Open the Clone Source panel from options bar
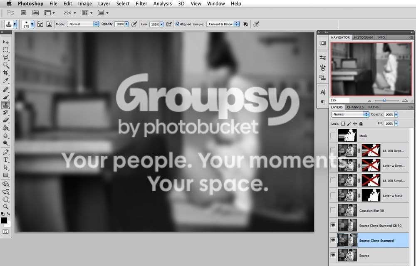 point(49,24)
